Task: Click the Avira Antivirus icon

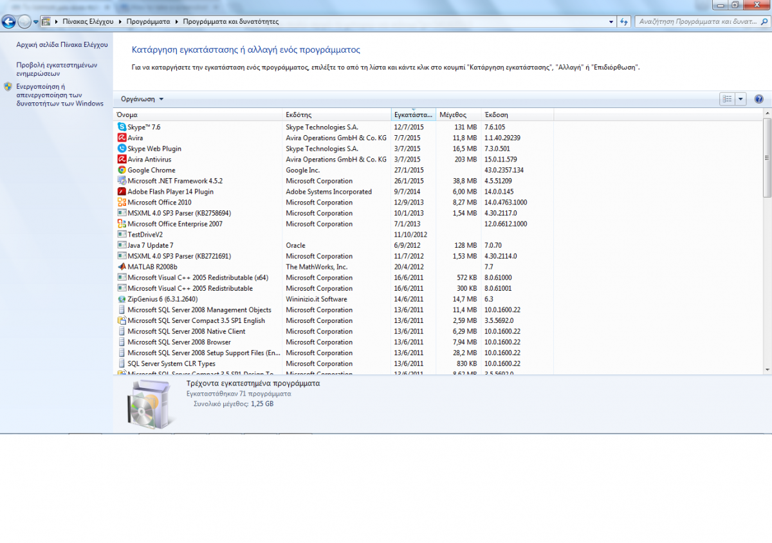Action: click(122, 160)
